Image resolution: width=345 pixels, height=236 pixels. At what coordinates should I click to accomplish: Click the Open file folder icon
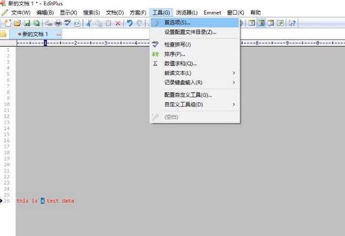click(17, 23)
